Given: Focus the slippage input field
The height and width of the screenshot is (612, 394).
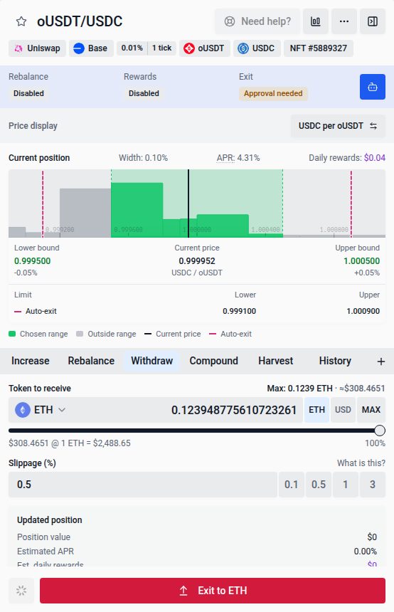Looking at the screenshot, I should 143,485.
